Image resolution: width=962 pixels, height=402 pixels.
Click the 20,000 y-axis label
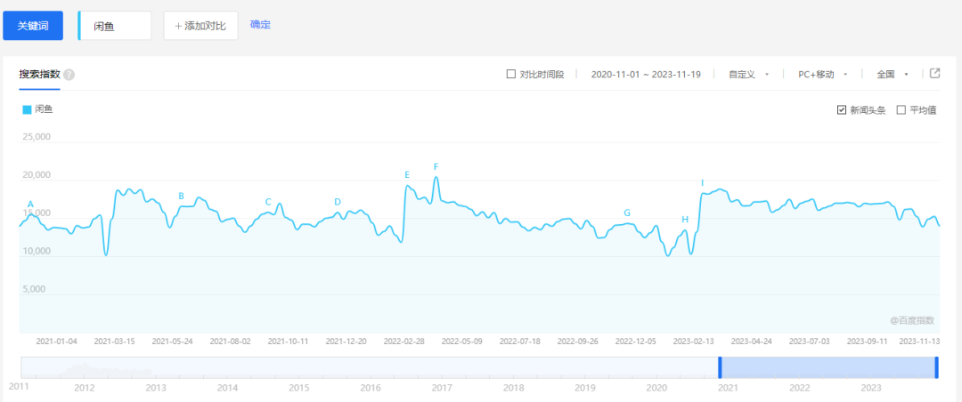point(37,176)
